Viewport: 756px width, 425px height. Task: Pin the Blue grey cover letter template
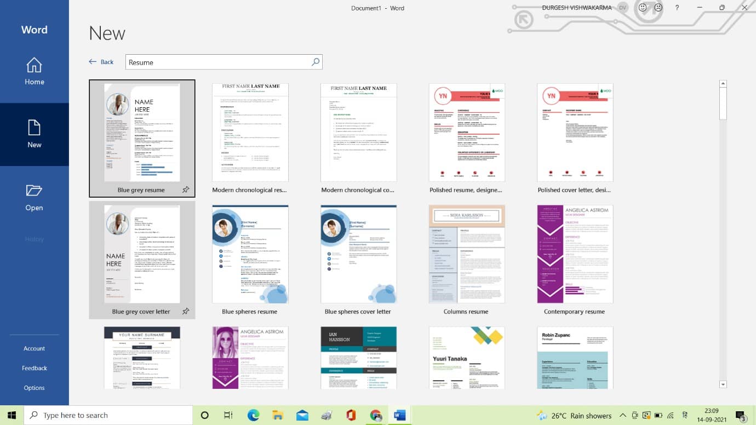click(186, 311)
